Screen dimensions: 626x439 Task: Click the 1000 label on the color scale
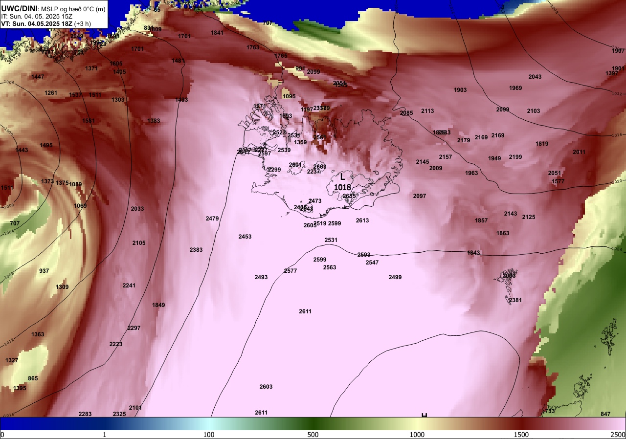(417, 435)
